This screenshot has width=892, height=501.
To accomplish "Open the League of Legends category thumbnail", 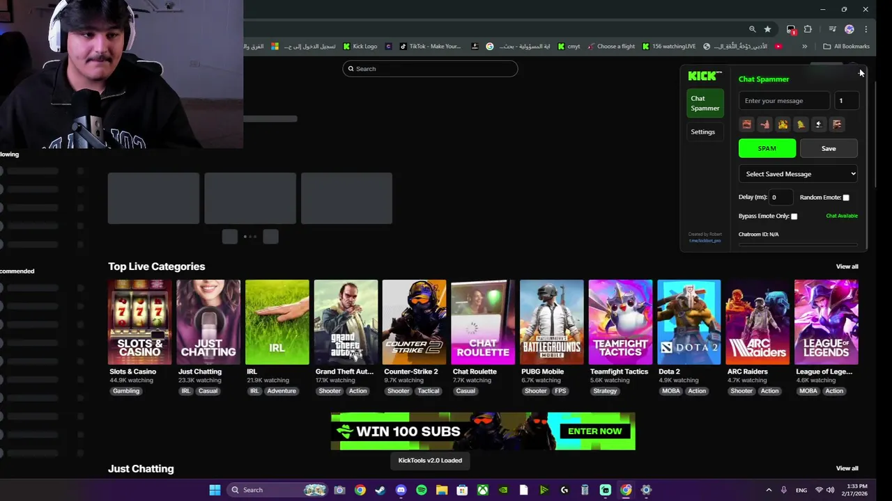I will (826, 322).
